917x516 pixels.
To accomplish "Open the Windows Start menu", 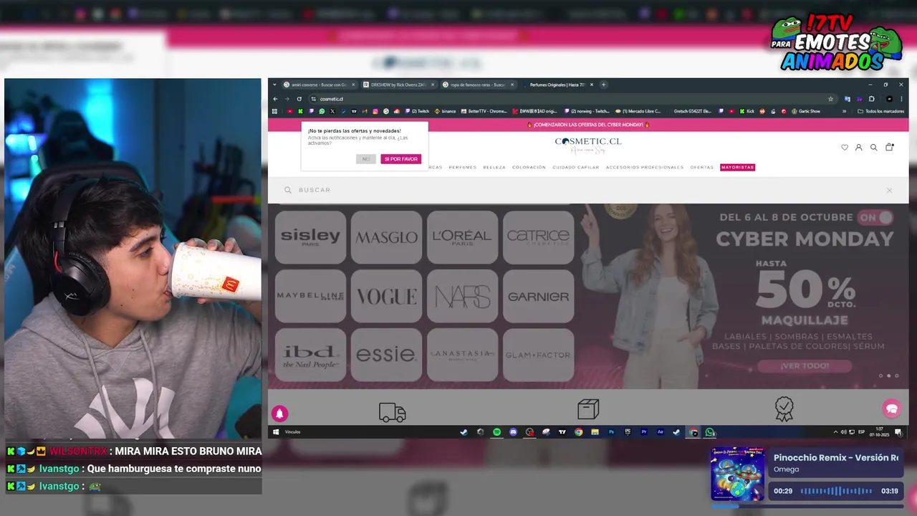I will tap(275, 432).
